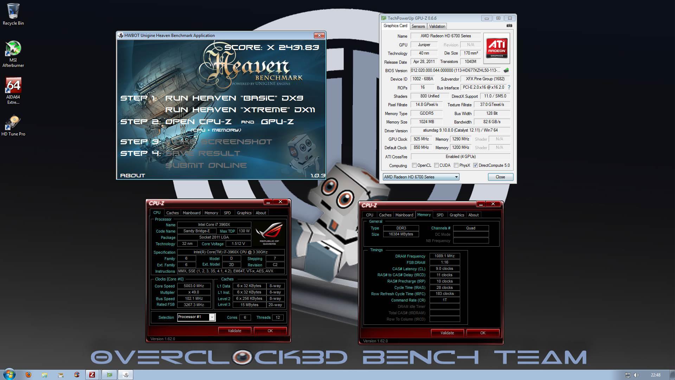
Task: Click the Core Voltage 1.512 V value
Action: tap(238, 243)
